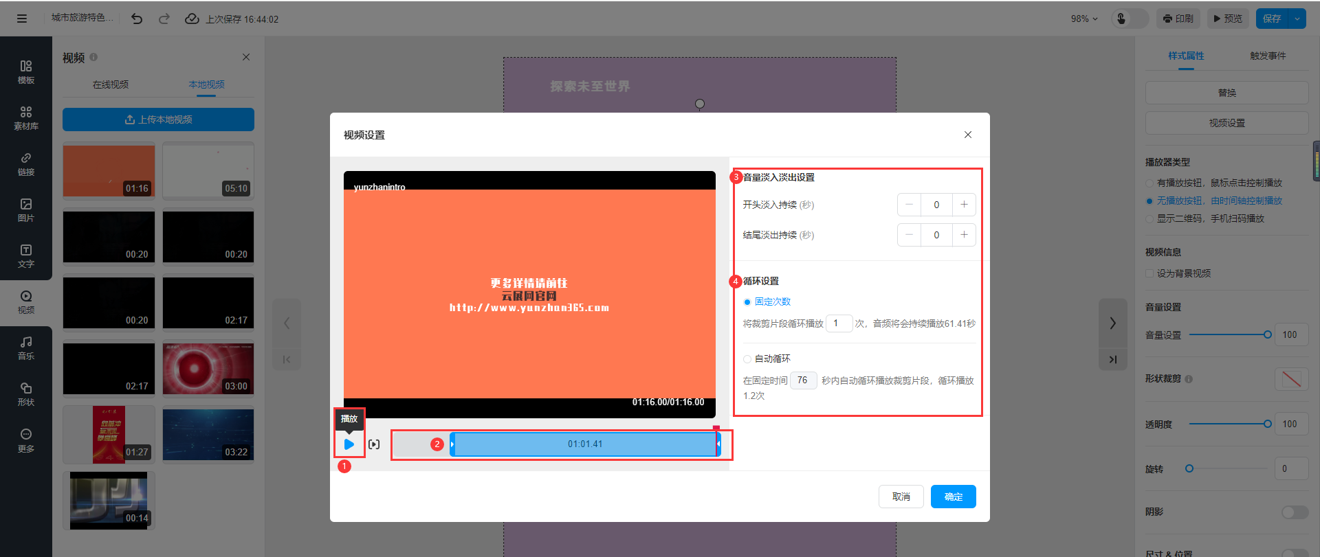Go to next page with right chevron
This screenshot has height=557, width=1320.
pos(1112,323)
